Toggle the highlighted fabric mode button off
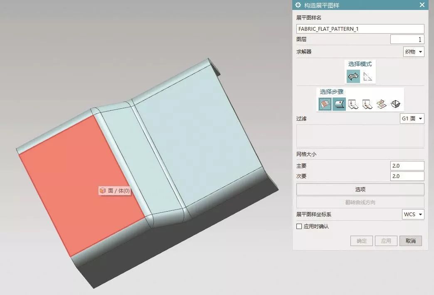Image resolution: width=434 pixels, height=295 pixels. point(353,76)
